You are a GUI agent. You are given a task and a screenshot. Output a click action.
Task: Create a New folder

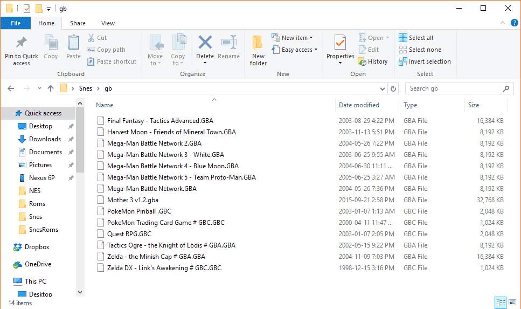(258, 50)
